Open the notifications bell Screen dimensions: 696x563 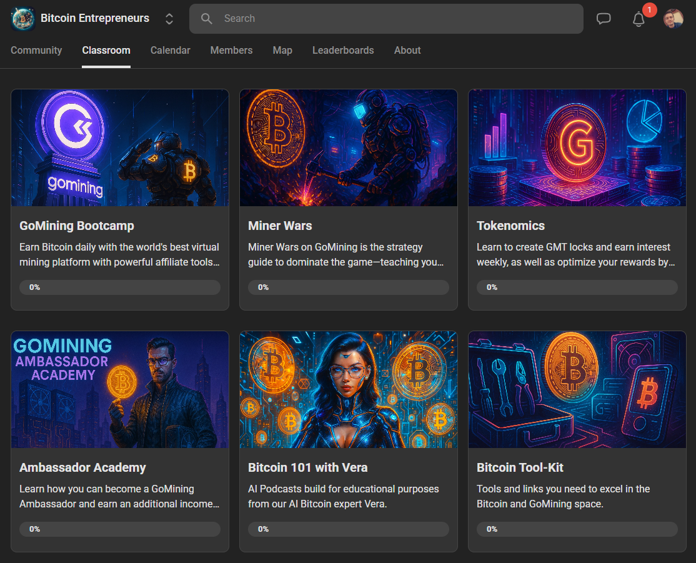point(639,19)
